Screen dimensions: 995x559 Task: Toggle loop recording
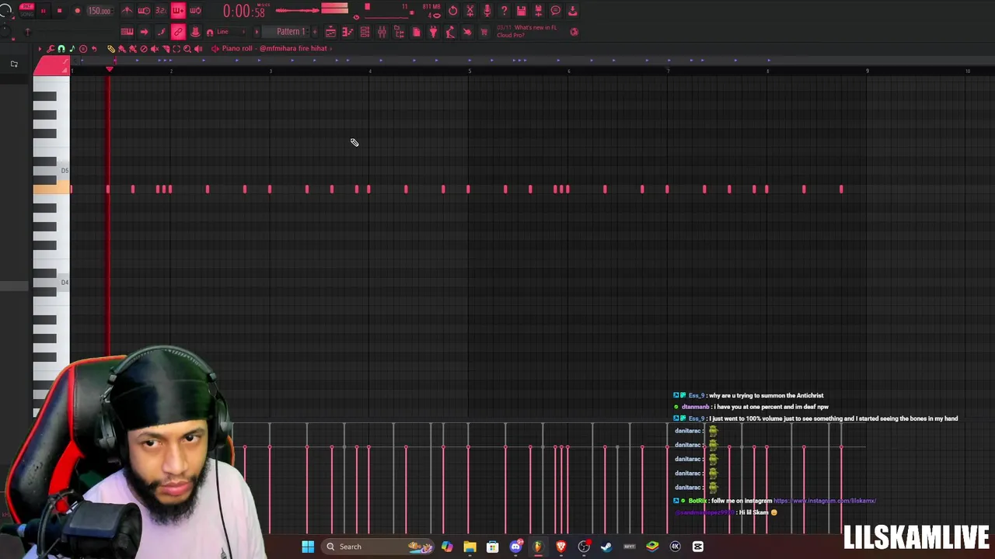click(x=195, y=11)
